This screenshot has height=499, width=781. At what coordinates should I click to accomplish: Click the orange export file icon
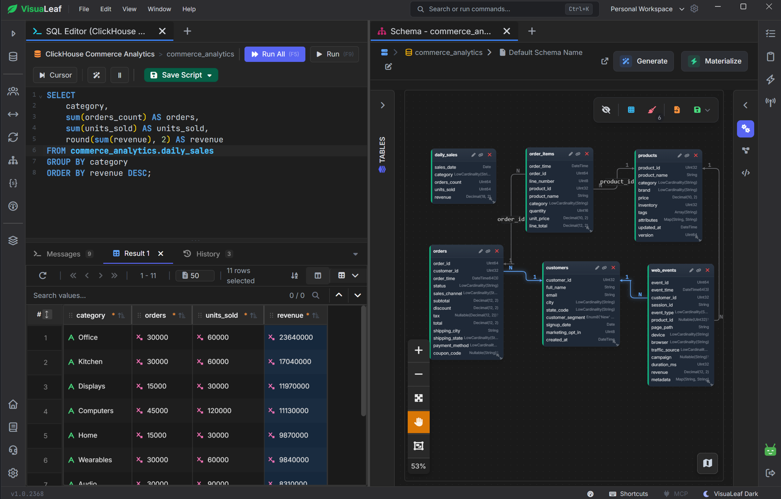677,110
